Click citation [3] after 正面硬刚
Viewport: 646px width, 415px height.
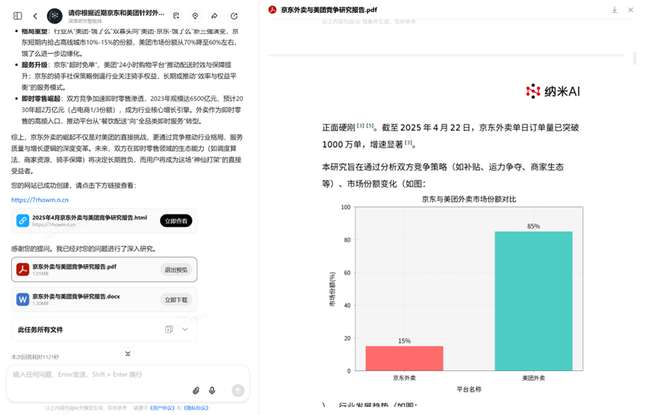pos(361,125)
